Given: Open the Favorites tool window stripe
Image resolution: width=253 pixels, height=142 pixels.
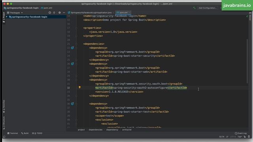Looking at the screenshot, I should (4, 106).
